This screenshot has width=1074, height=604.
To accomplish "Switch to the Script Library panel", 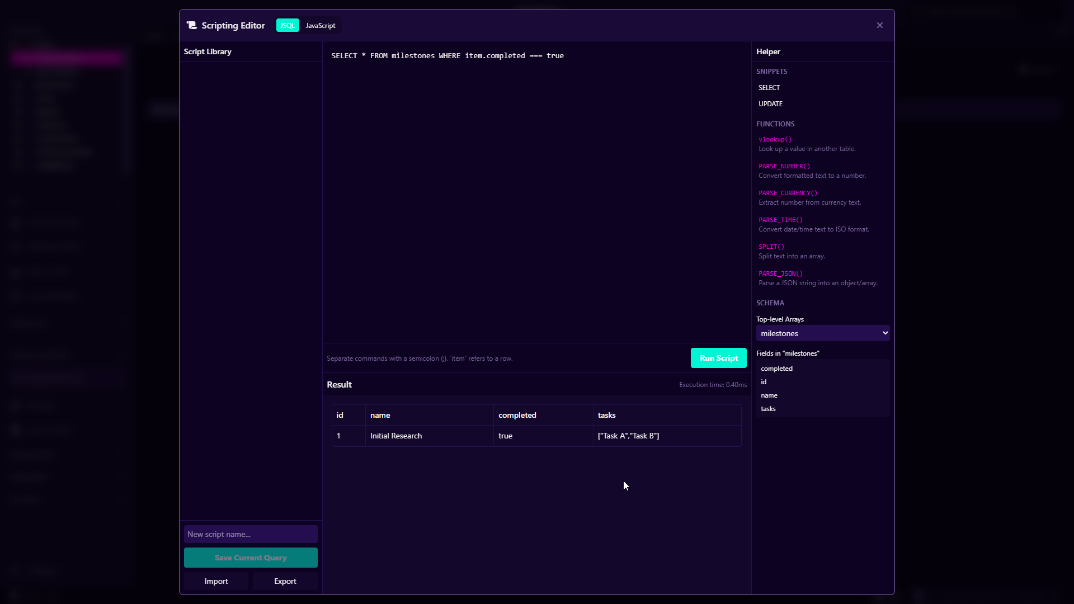I will click(208, 51).
